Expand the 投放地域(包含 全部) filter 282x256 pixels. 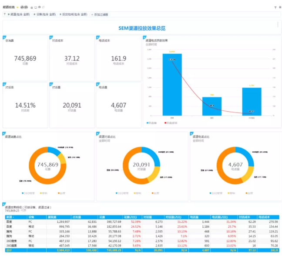(74, 14)
